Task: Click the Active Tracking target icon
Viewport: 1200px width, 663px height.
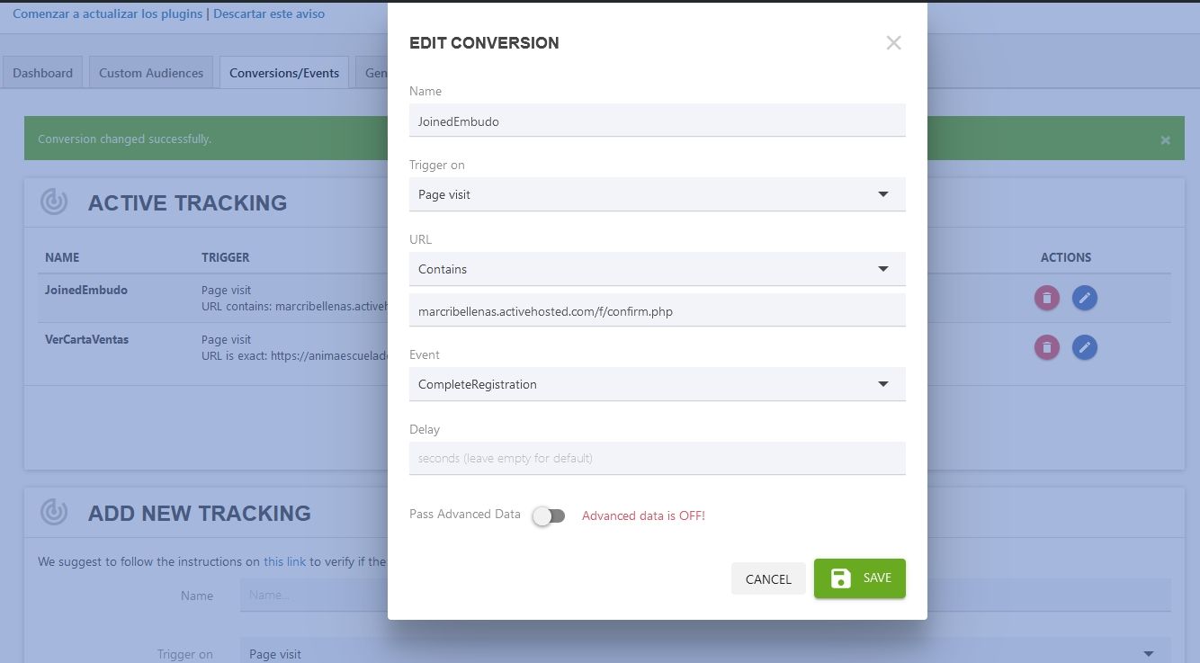Action: click(55, 202)
